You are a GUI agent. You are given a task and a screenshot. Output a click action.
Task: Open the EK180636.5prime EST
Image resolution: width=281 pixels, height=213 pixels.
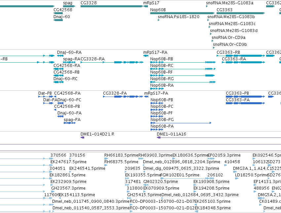click(174, 159)
